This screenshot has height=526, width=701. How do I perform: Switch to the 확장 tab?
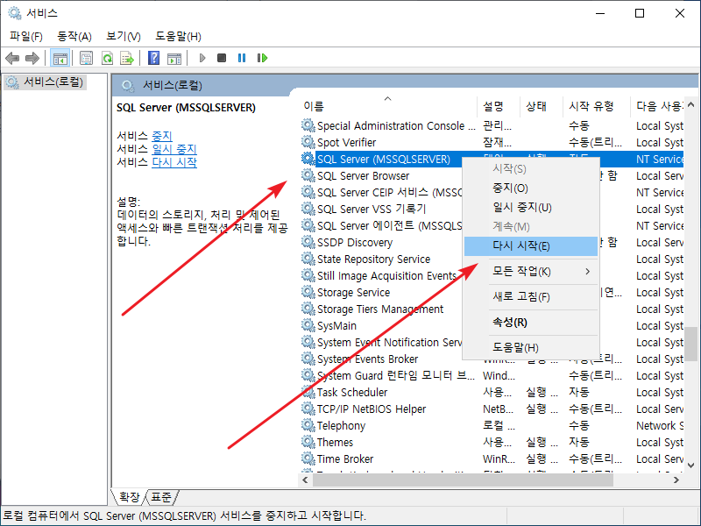coord(129,497)
